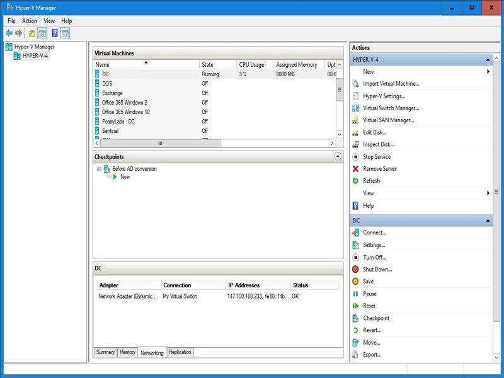The height and width of the screenshot is (378, 504).
Task: Open the Action menu
Action: click(29, 21)
